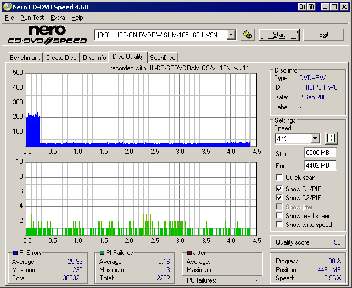Screen dimensions: 352x288
Task: Click the green PI Failures legend square
Action: [x=102, y=253]
